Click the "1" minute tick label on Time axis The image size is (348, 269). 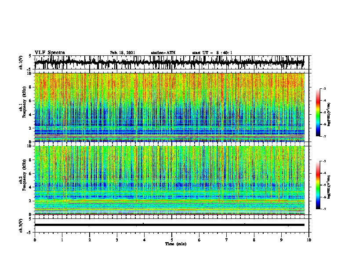(62, 240)
